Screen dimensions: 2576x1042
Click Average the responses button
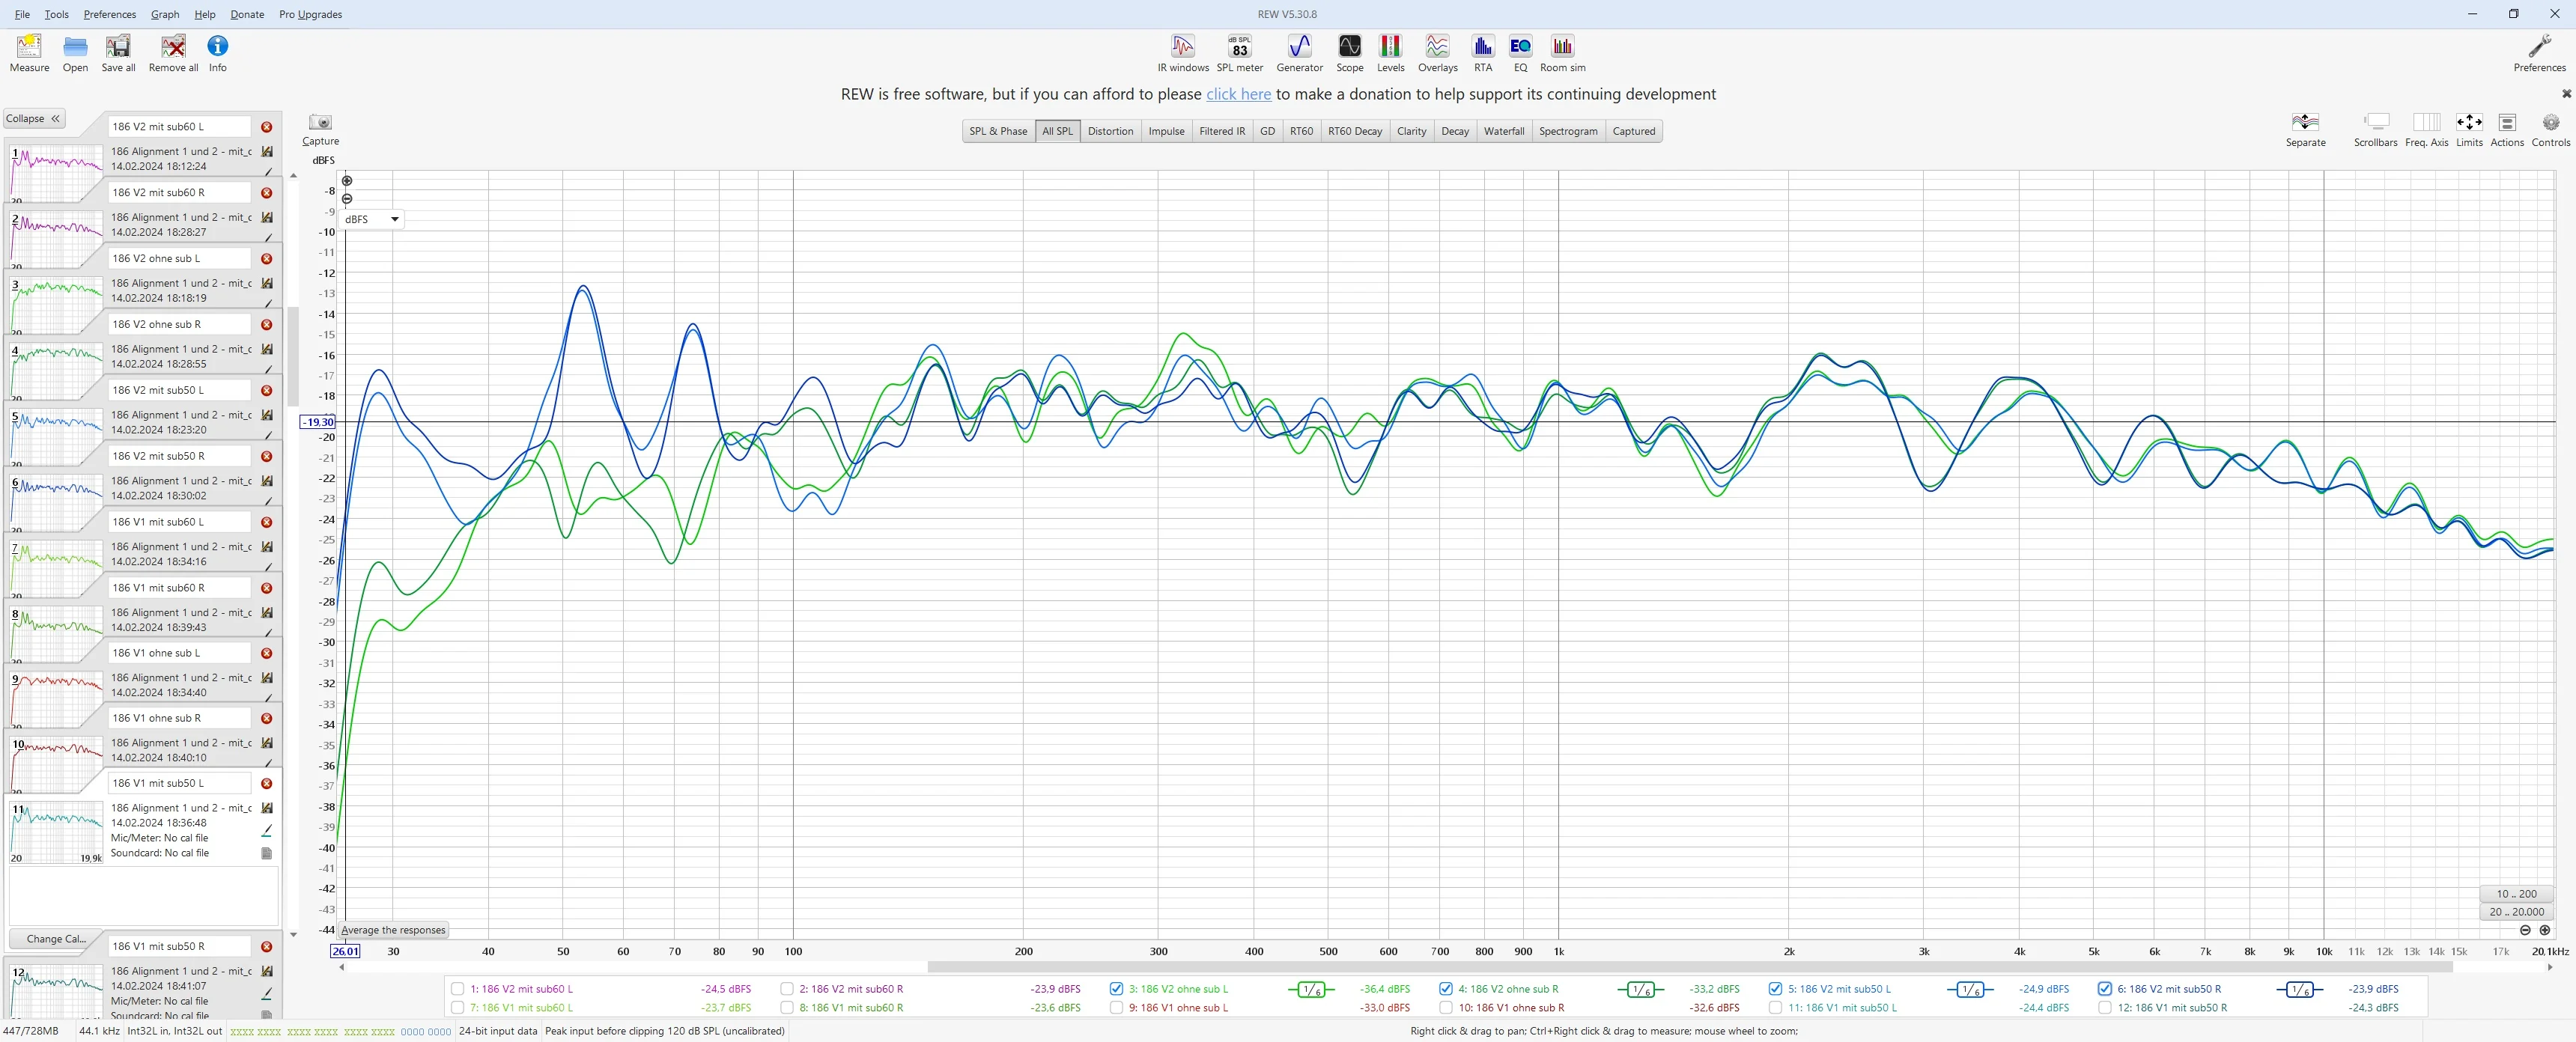click(x=393, y=930)
